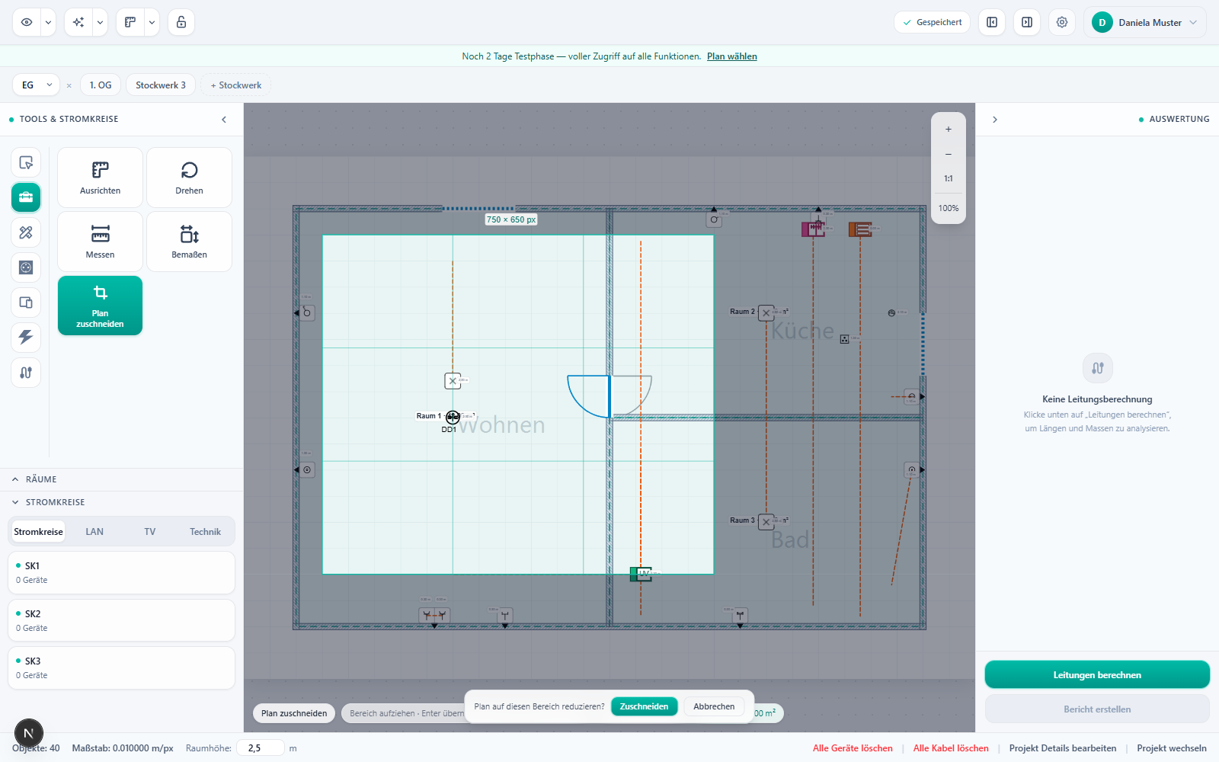This screenshot has width=1219, height=762.
Task: Select the socket devices icon in sidebar
Action: pyautogui.click(x=26, y=267)
